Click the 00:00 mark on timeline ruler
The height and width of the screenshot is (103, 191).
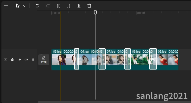click(x=56, y=13)
